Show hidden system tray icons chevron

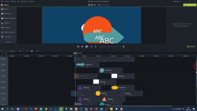[171, 109]
